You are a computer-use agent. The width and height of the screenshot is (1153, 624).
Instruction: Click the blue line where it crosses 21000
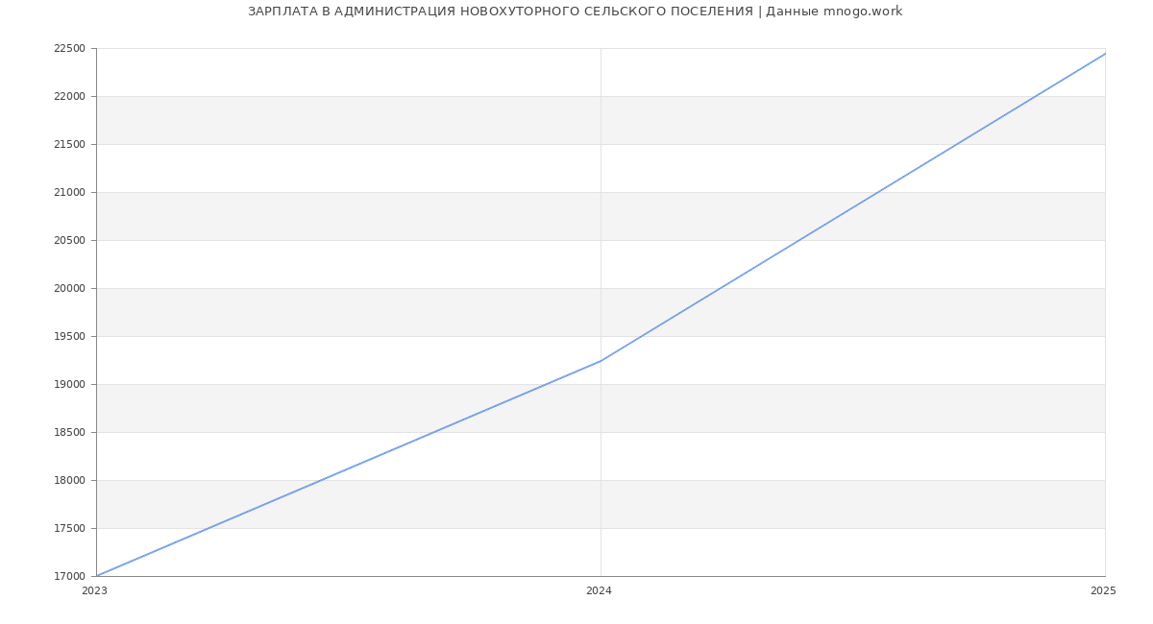coord(877,192)
